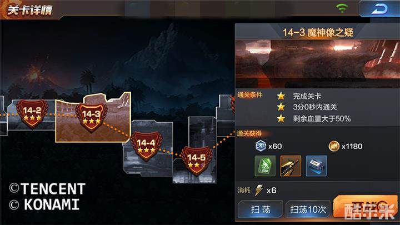Tap the stage preview banner image
400x225 pixels.
click(x=317, y=64)
